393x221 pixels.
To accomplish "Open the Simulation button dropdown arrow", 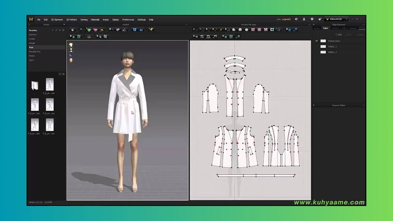I will tap(347, 19).
